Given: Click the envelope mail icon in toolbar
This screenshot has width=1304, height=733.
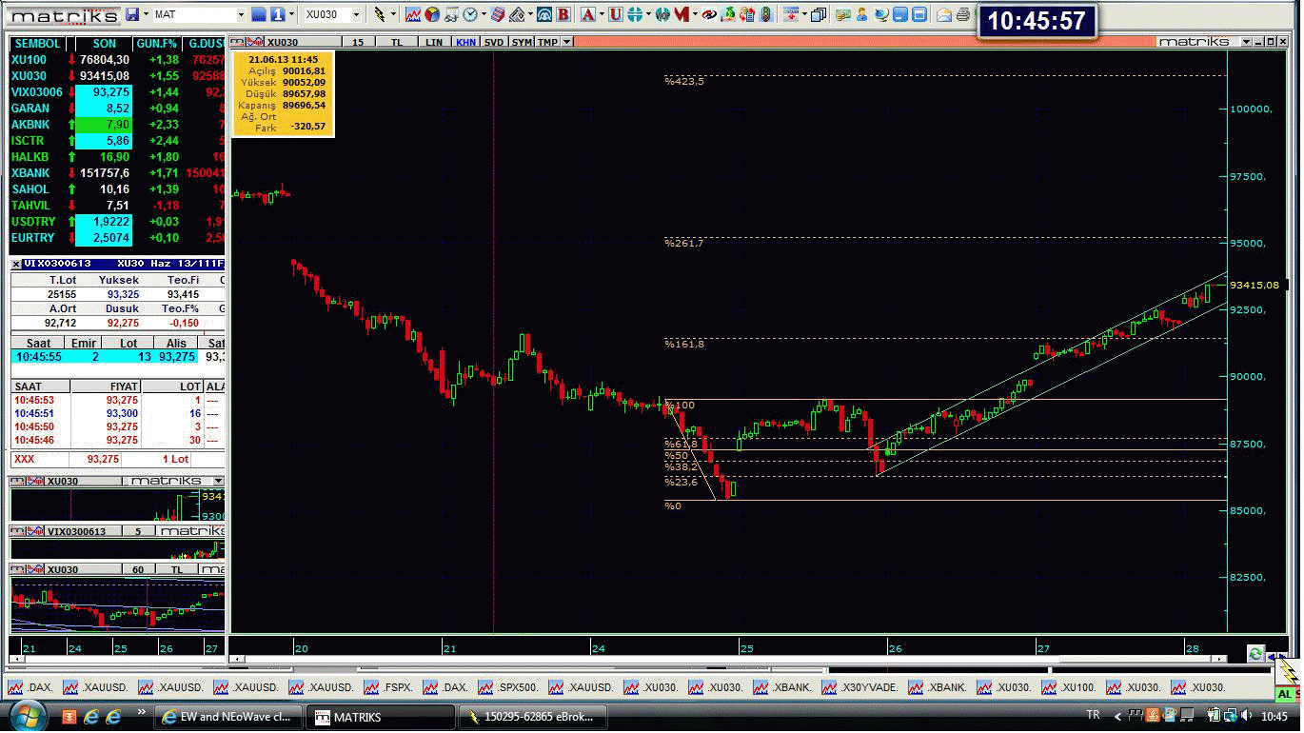Looking at the screenshot, I should pos(943,15).
